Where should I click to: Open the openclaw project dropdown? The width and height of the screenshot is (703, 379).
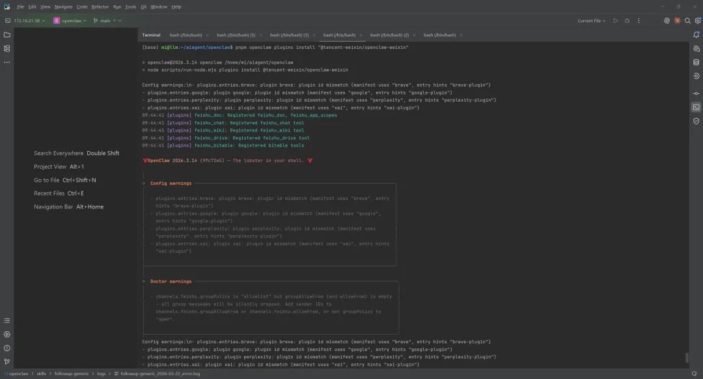[x=70, y=21]
